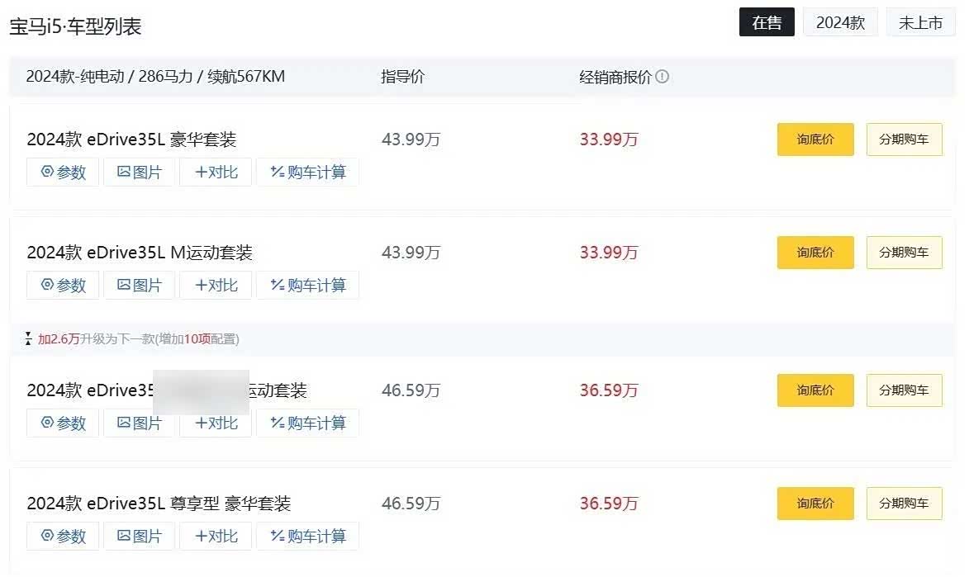Image resolution: width=969 pixels, height=577 pixels.
Task: Click 分期购车 for eDrive35L M运动套装
Action: point(904,253)
